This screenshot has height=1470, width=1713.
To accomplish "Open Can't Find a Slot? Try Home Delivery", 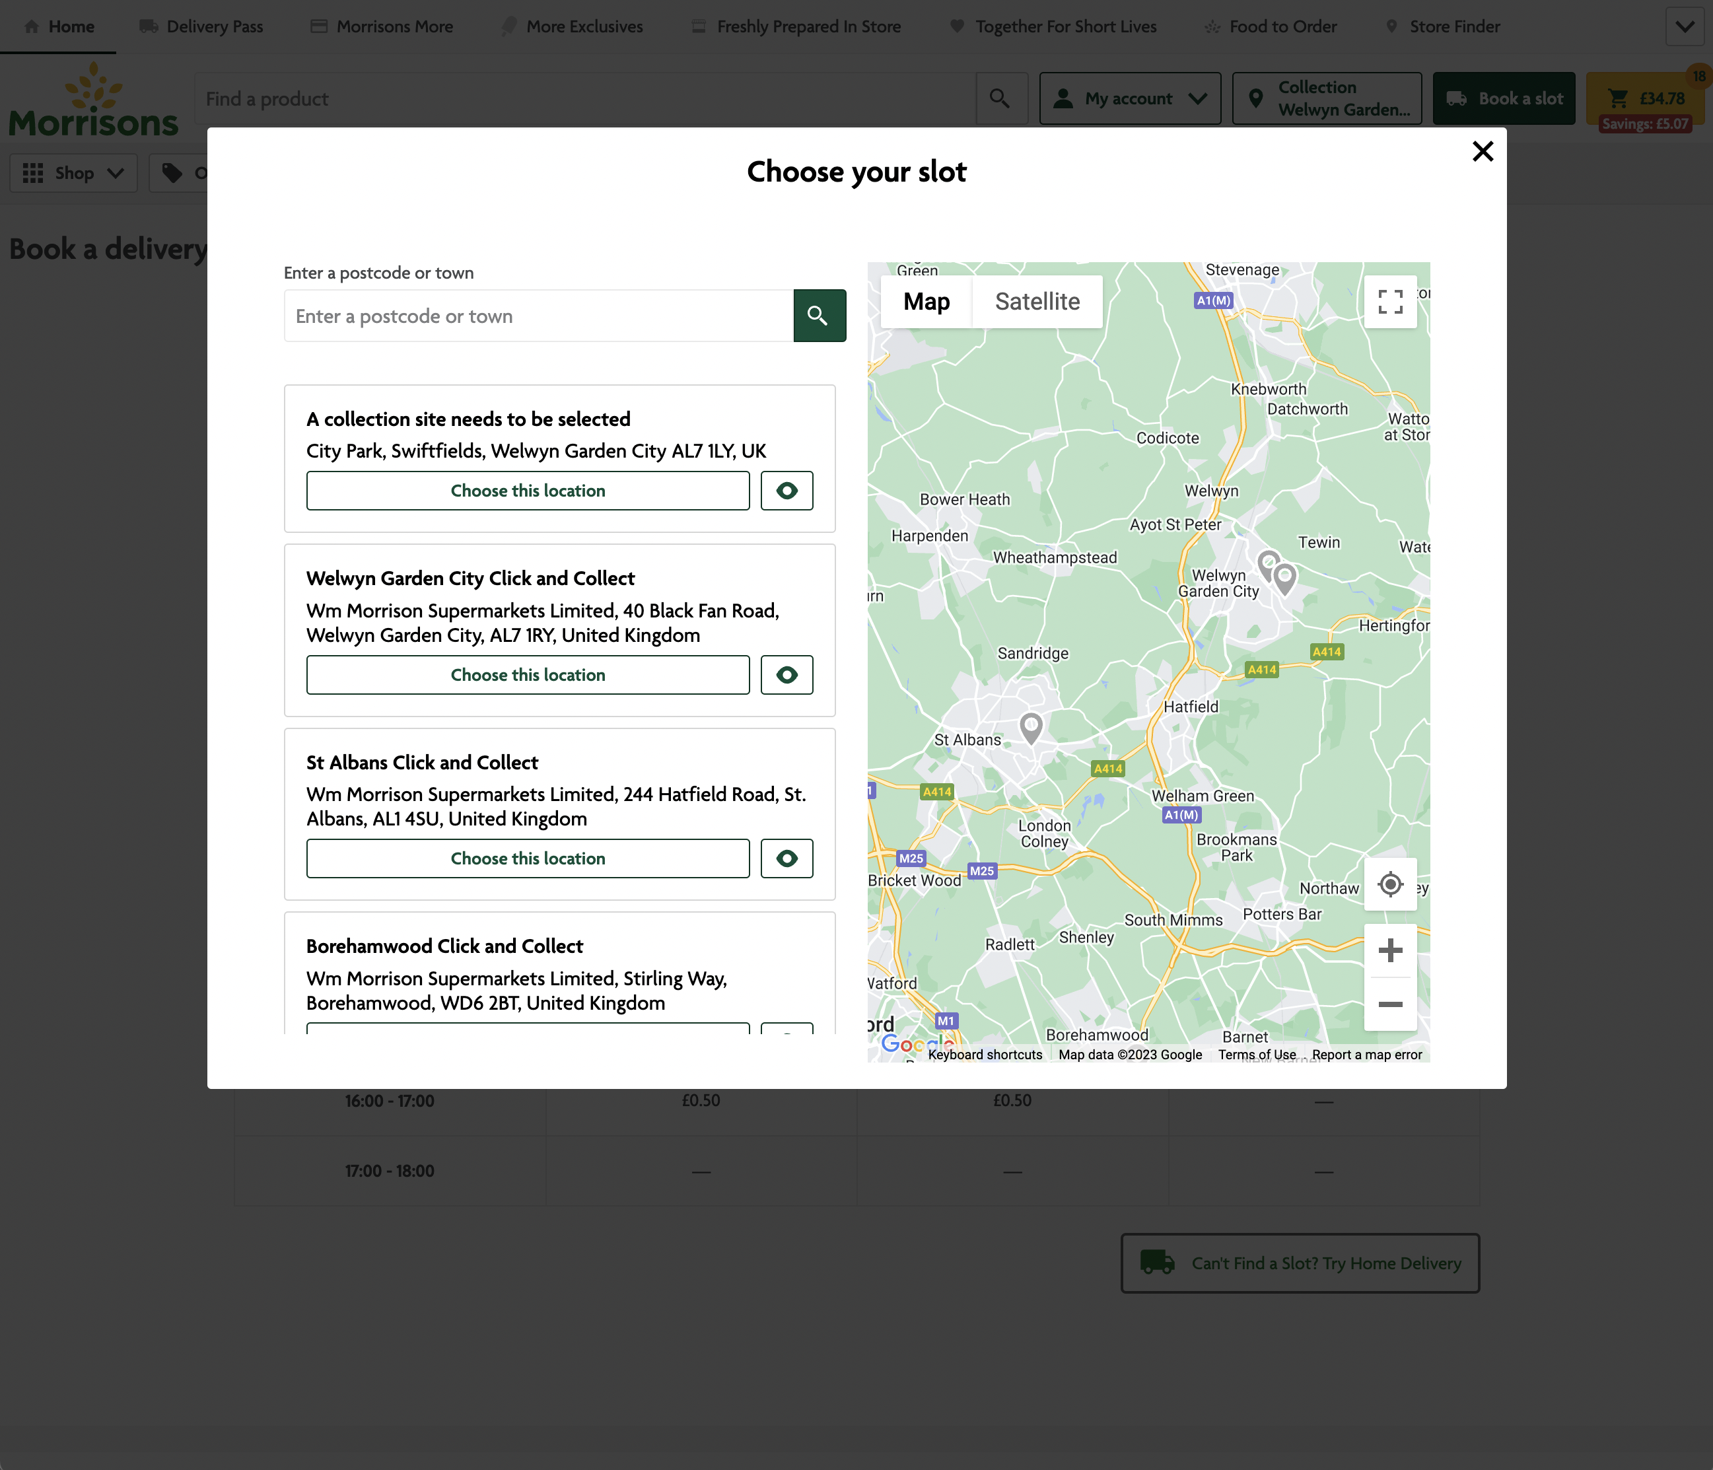I will tap(1298, 1263).
